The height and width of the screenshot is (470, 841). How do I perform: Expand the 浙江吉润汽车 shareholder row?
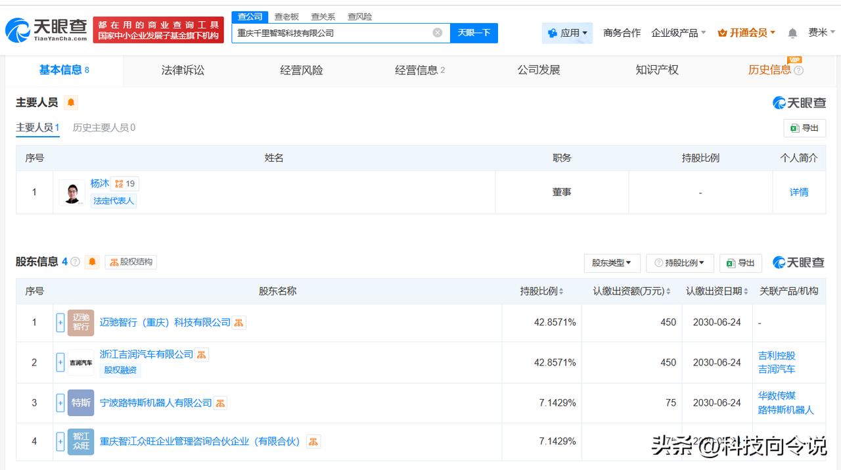60,362
